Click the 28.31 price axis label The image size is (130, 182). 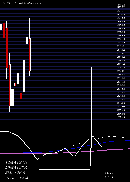121,43
